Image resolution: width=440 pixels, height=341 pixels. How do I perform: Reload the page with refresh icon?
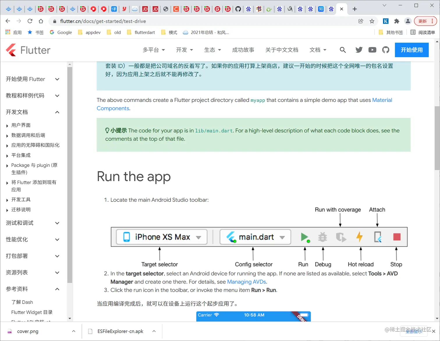tap(30, 21)
